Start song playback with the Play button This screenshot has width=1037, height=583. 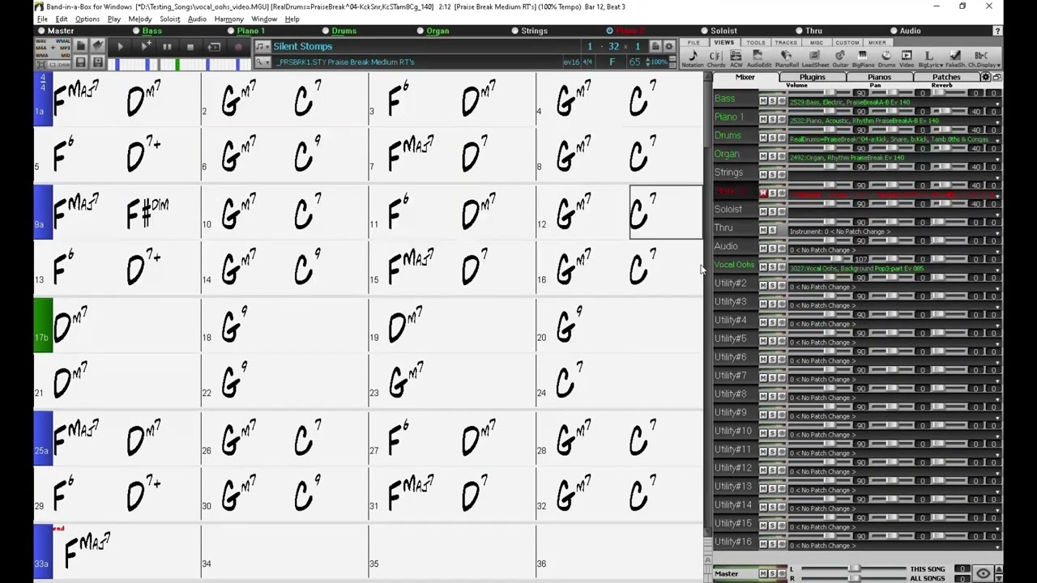(x=120, y=47)
